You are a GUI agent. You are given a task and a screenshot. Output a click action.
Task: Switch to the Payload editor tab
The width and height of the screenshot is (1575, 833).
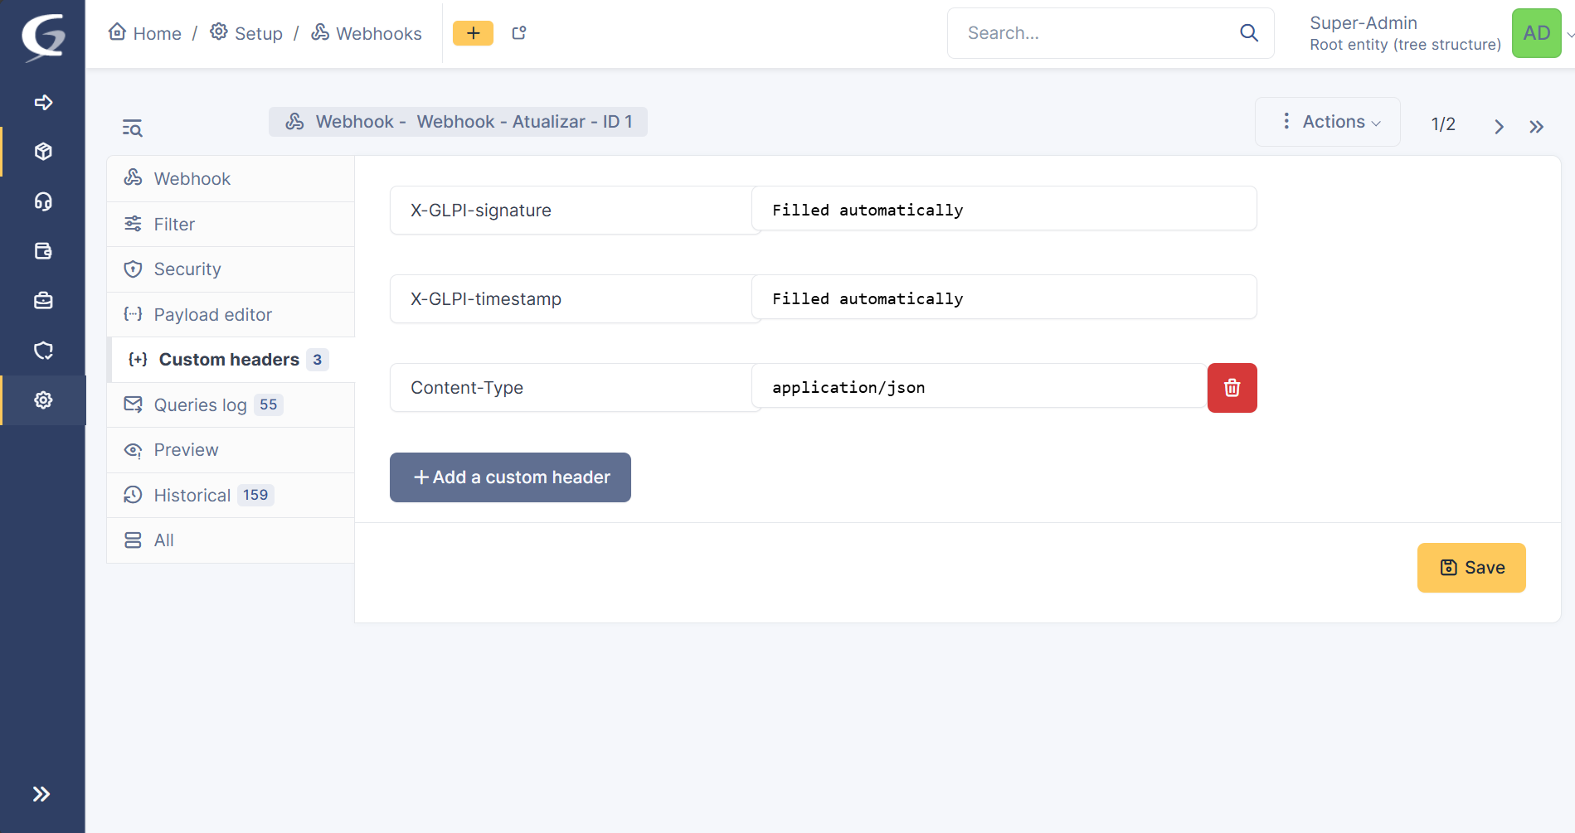212,315
